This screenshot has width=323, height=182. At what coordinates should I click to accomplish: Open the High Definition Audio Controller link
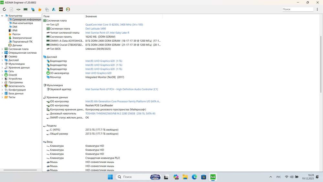(x=121, y=89)
